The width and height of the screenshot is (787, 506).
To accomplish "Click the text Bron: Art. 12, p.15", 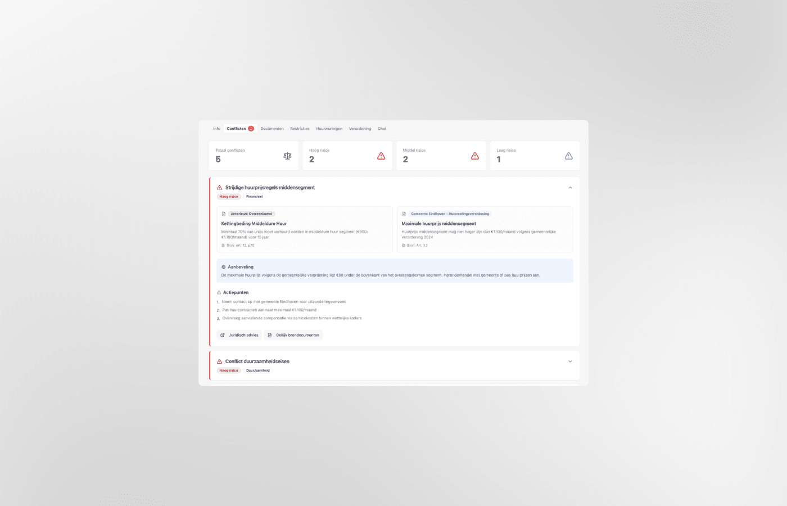I will coord(241,246).
